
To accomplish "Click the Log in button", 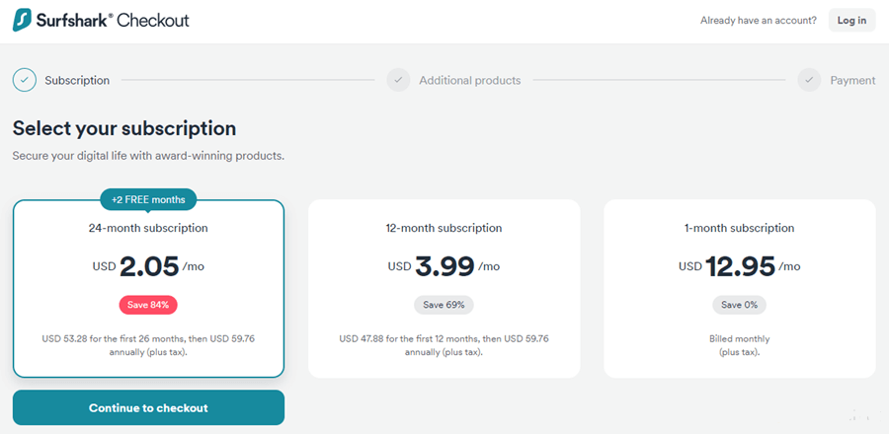I will click(852, 21).
